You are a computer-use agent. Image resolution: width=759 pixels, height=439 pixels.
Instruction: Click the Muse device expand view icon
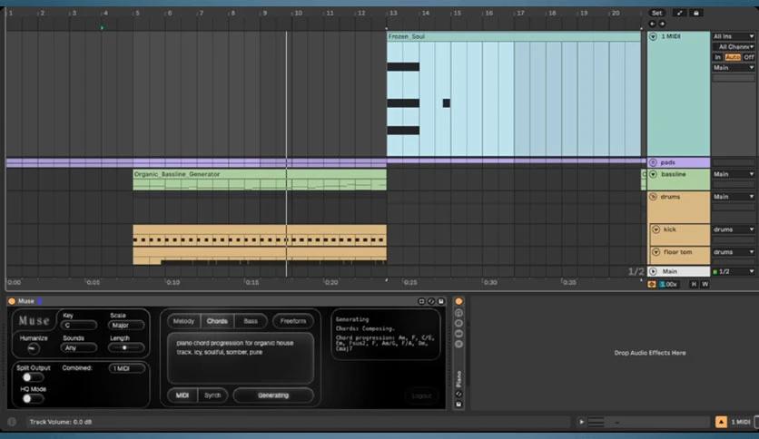[x=421, y=301]
